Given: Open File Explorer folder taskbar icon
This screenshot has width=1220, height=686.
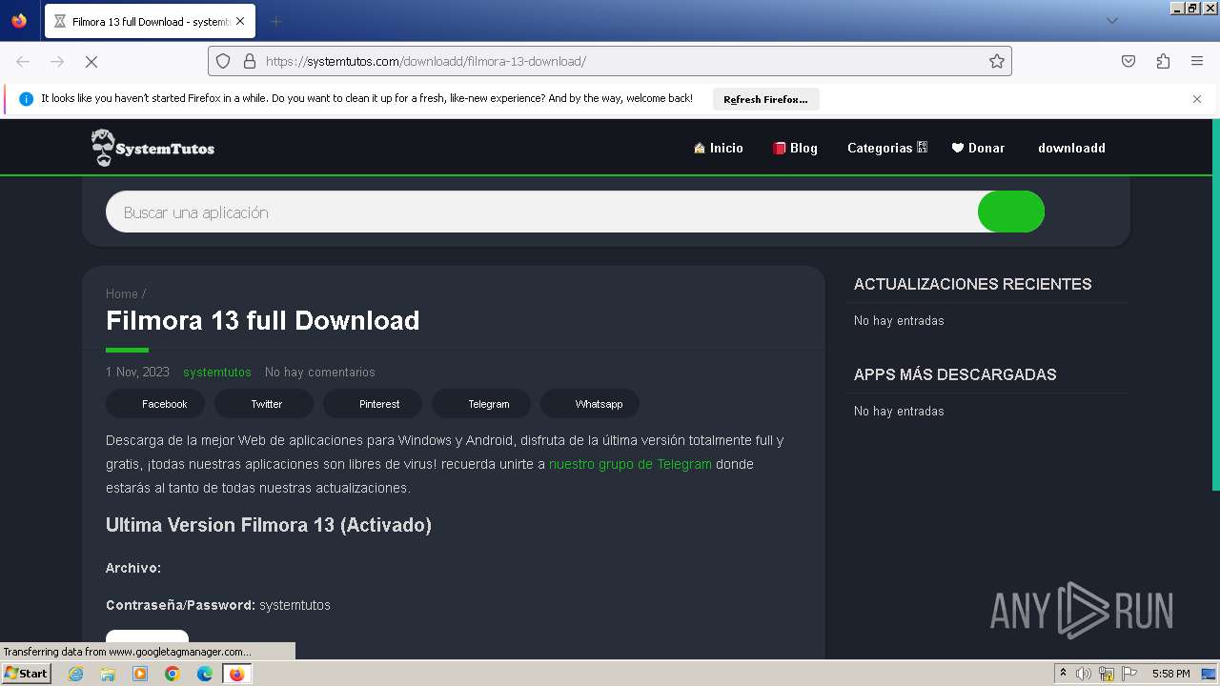Looking at the screenshot, I should pyautogui.click(x=108, y=674).
